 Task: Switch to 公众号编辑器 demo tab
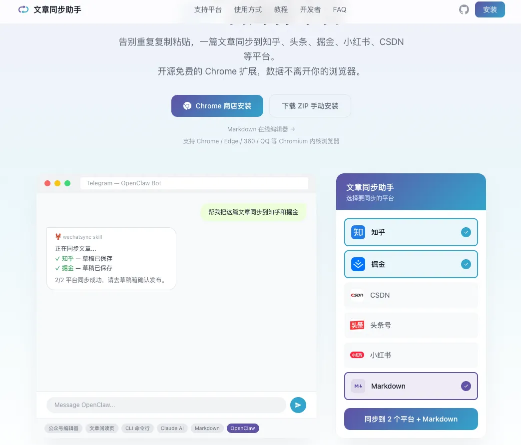(x=63, y=428)
